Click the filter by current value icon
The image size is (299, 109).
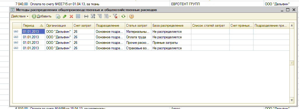[99, 17]
